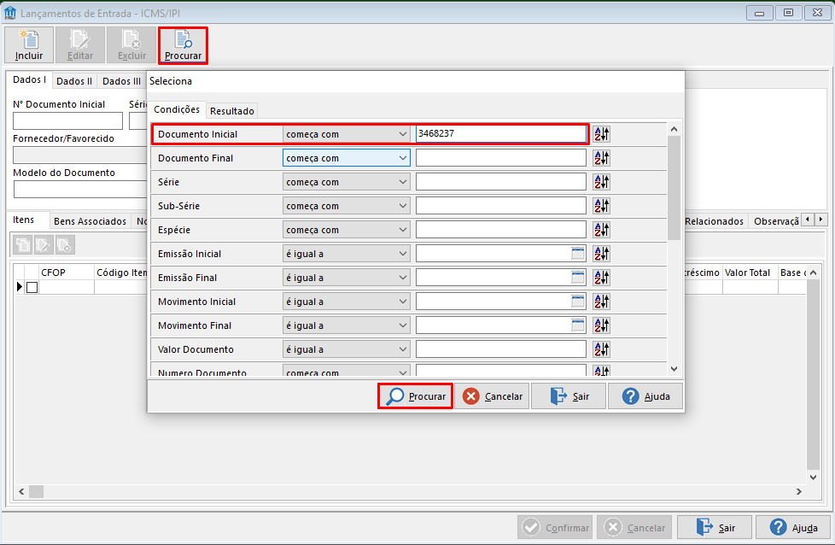The width and height of the screenshot is (835, 545).
Task: Click the N° Documento Inicial field
Action: [67, 121]
